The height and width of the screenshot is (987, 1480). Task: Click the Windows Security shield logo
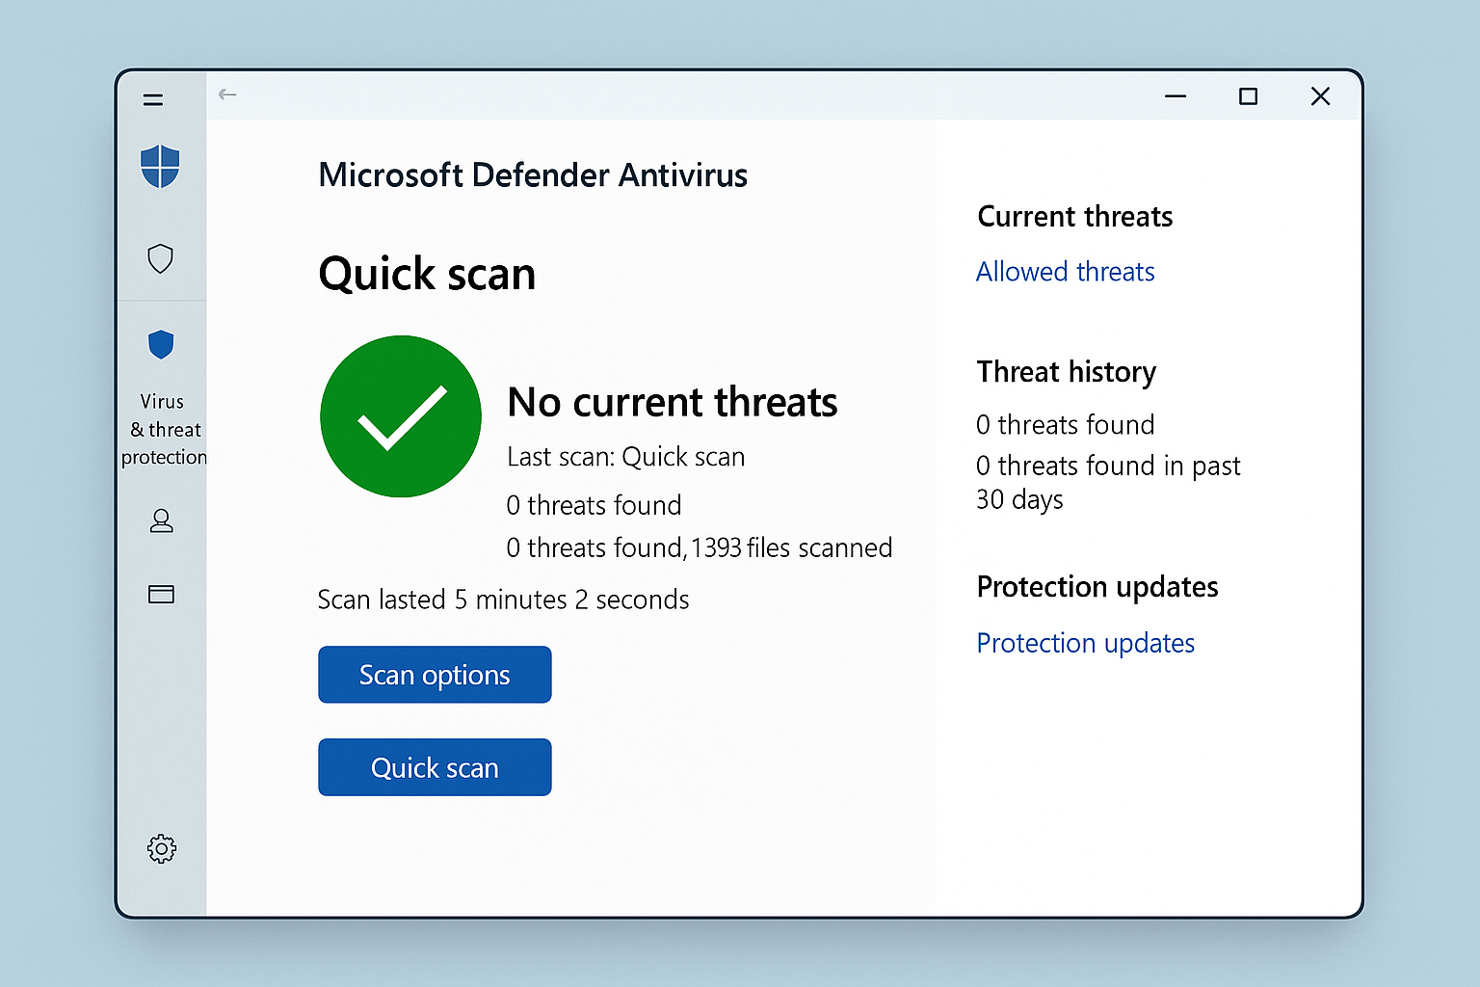160,166
